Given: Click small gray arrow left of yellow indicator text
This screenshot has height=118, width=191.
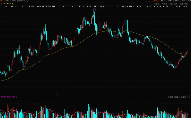Looking at the screenshot, I should [1, 4].
